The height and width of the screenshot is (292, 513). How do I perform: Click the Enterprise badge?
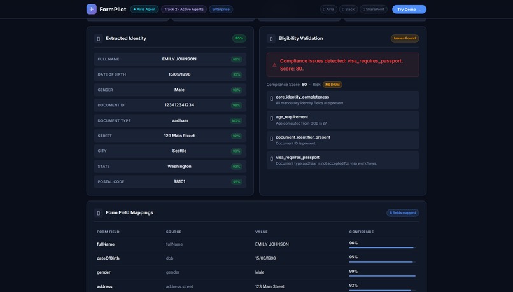(x=221, y=10)
